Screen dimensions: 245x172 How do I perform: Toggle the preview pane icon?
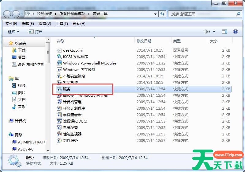(x=224, y=32)
